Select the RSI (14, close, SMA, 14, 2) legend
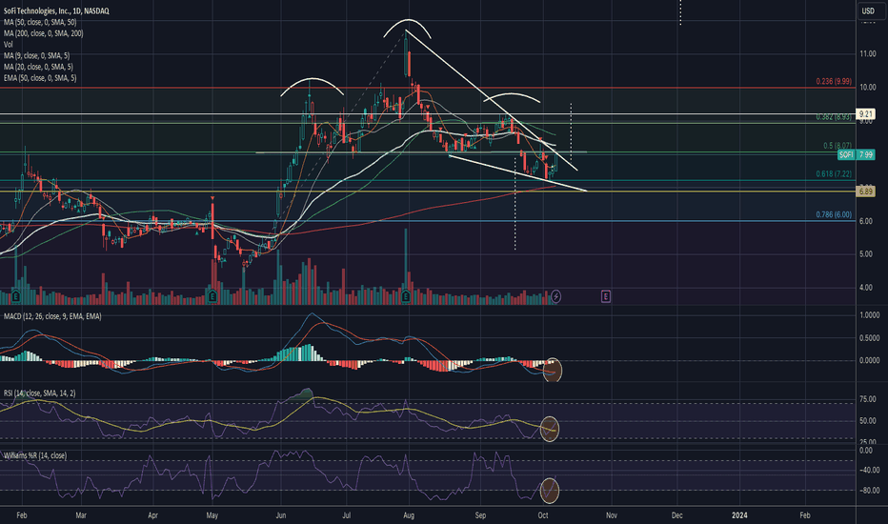This screenshot has width=888, height=524. [40, 393]
